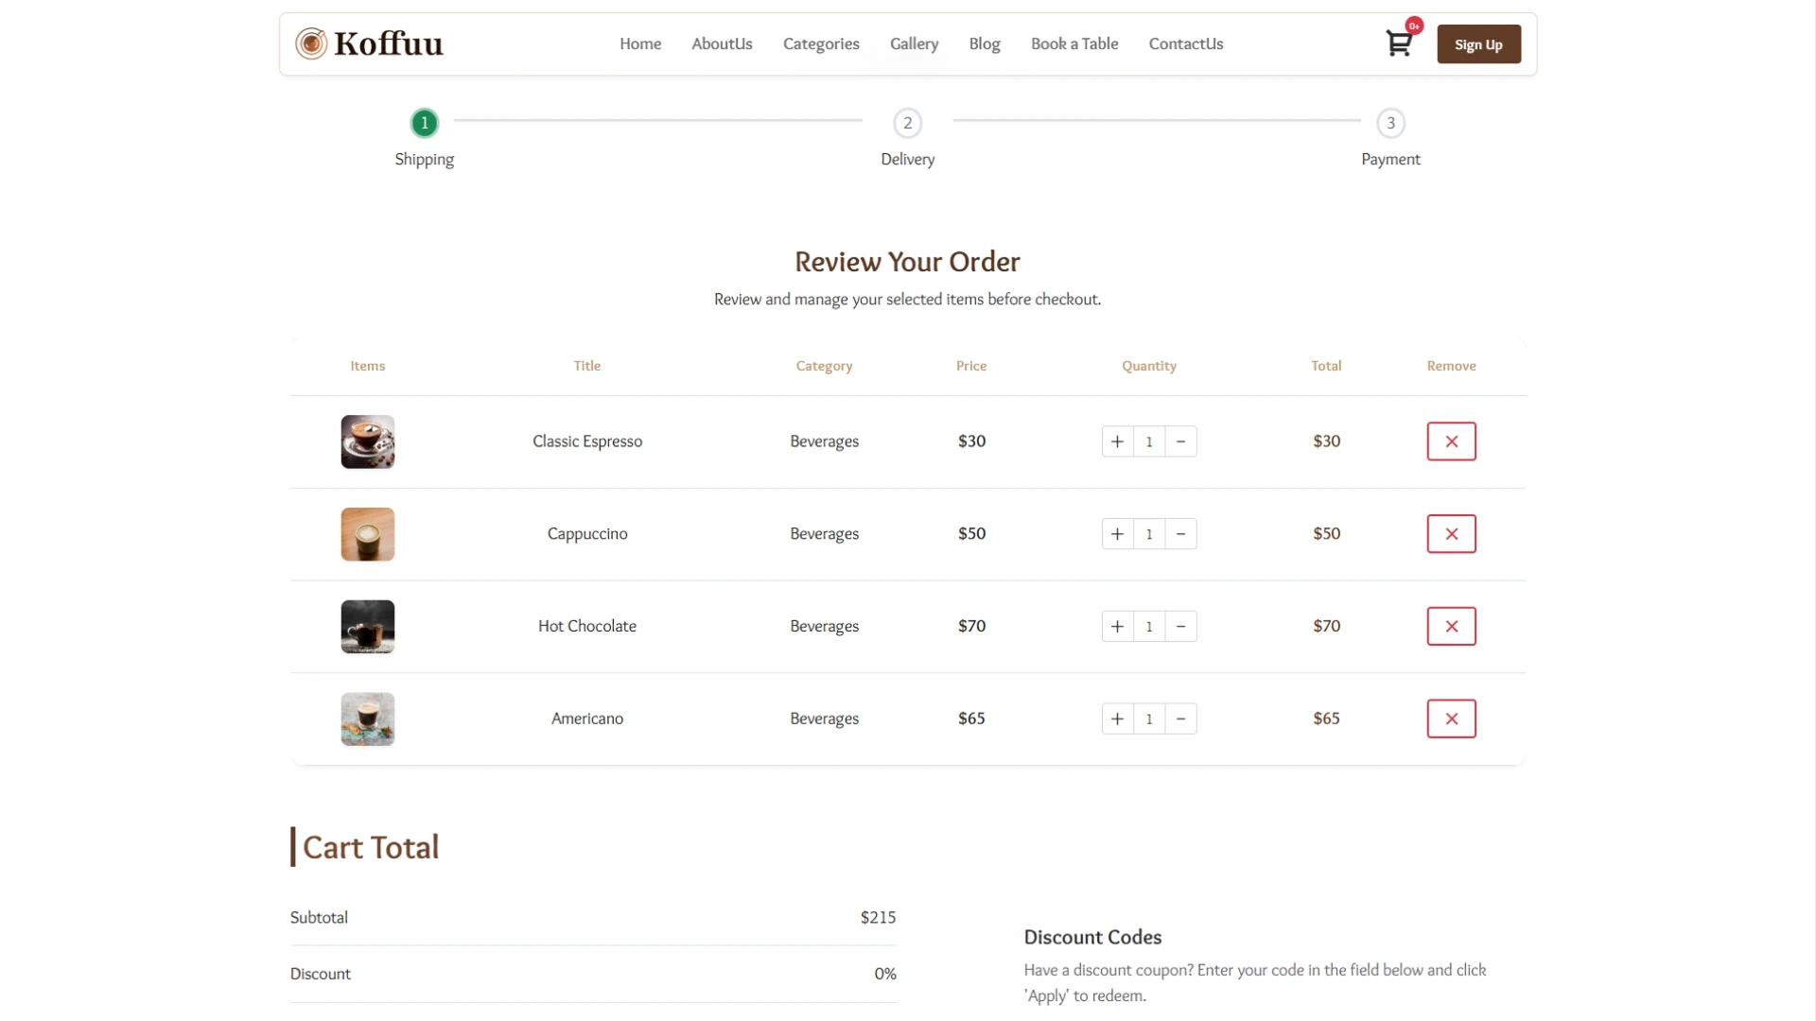Remove Americano from the cart
This screenshot has width=1816, height=1021.
tap(1451, 718)
